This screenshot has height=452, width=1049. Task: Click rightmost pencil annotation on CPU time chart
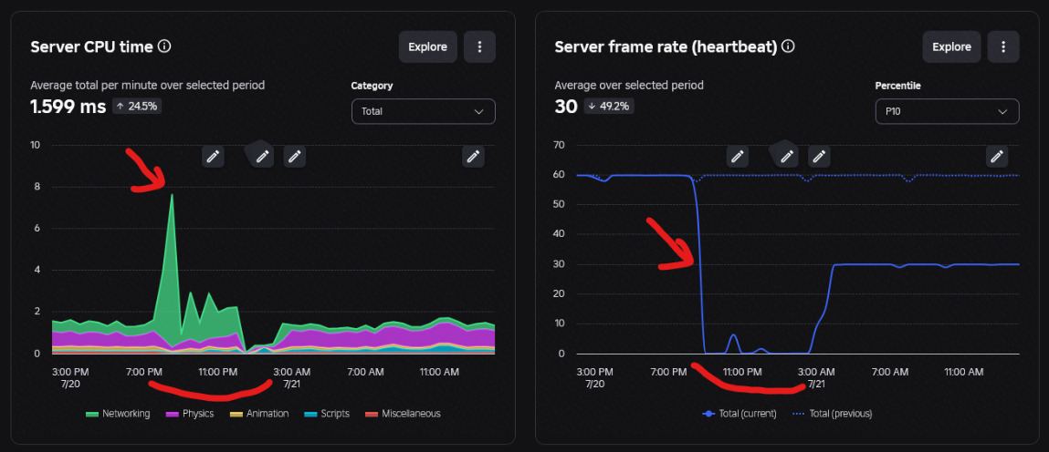pyautogui.click(x=473, y=156)
